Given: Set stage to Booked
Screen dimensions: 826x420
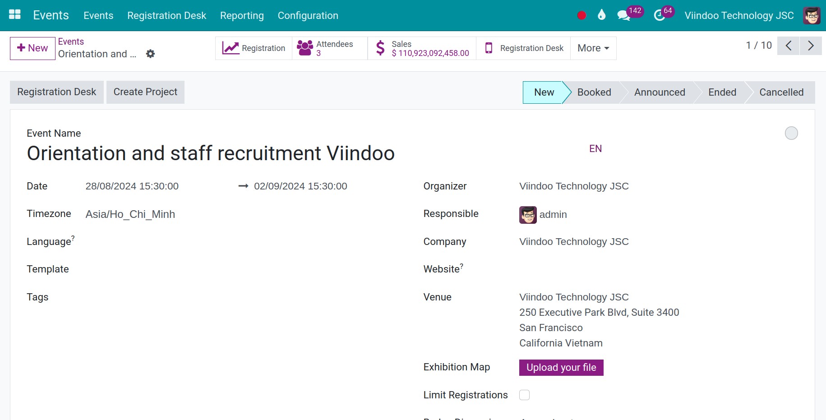Looking at the screenshot, I should pyautogui.click(x=594, y=92).
